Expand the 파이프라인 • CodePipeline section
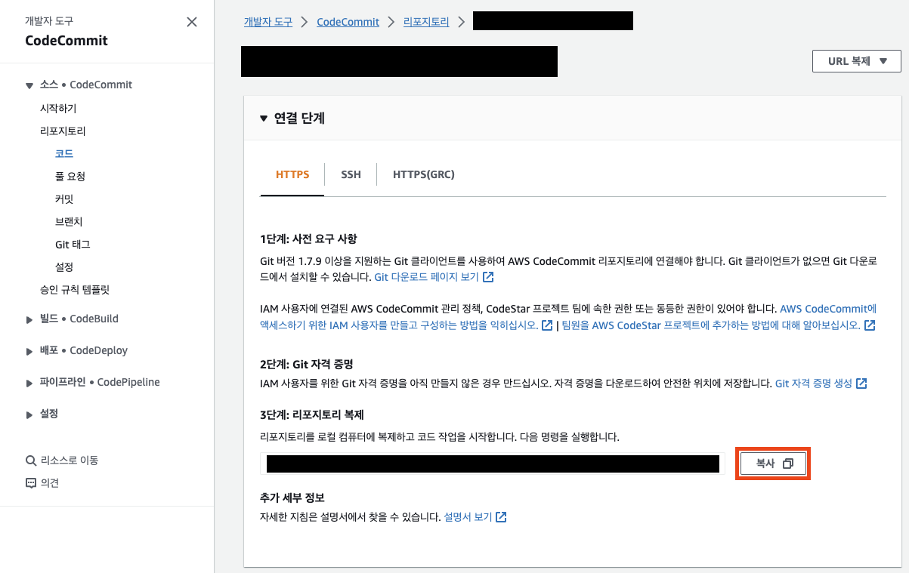909x573 pixels. (29, 383)
